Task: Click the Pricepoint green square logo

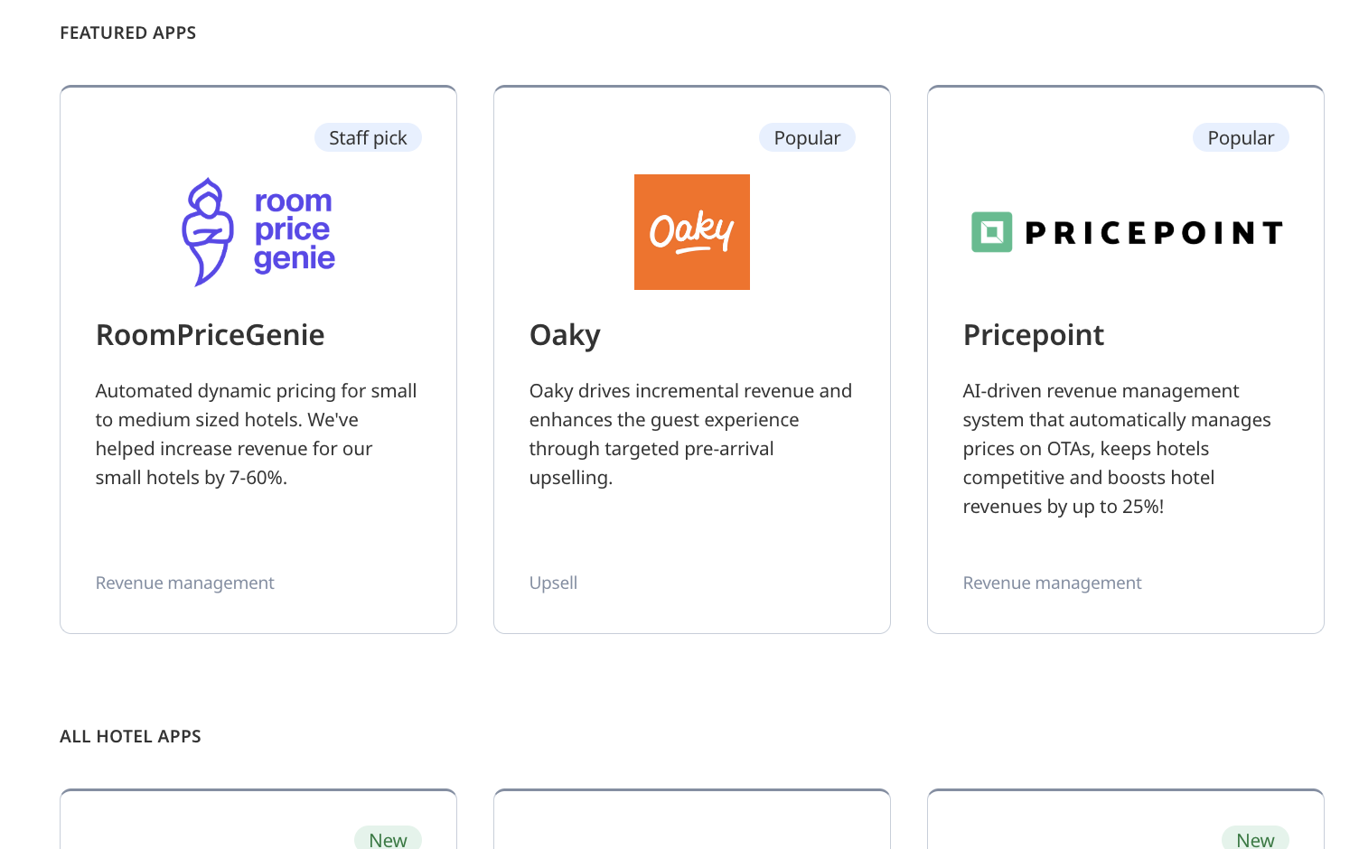Action: tap(991, 232)
